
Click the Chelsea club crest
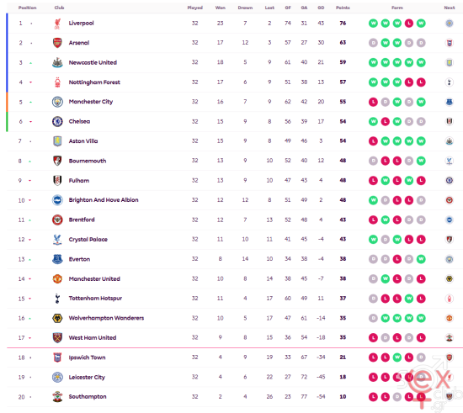click(x=57, y=121)
